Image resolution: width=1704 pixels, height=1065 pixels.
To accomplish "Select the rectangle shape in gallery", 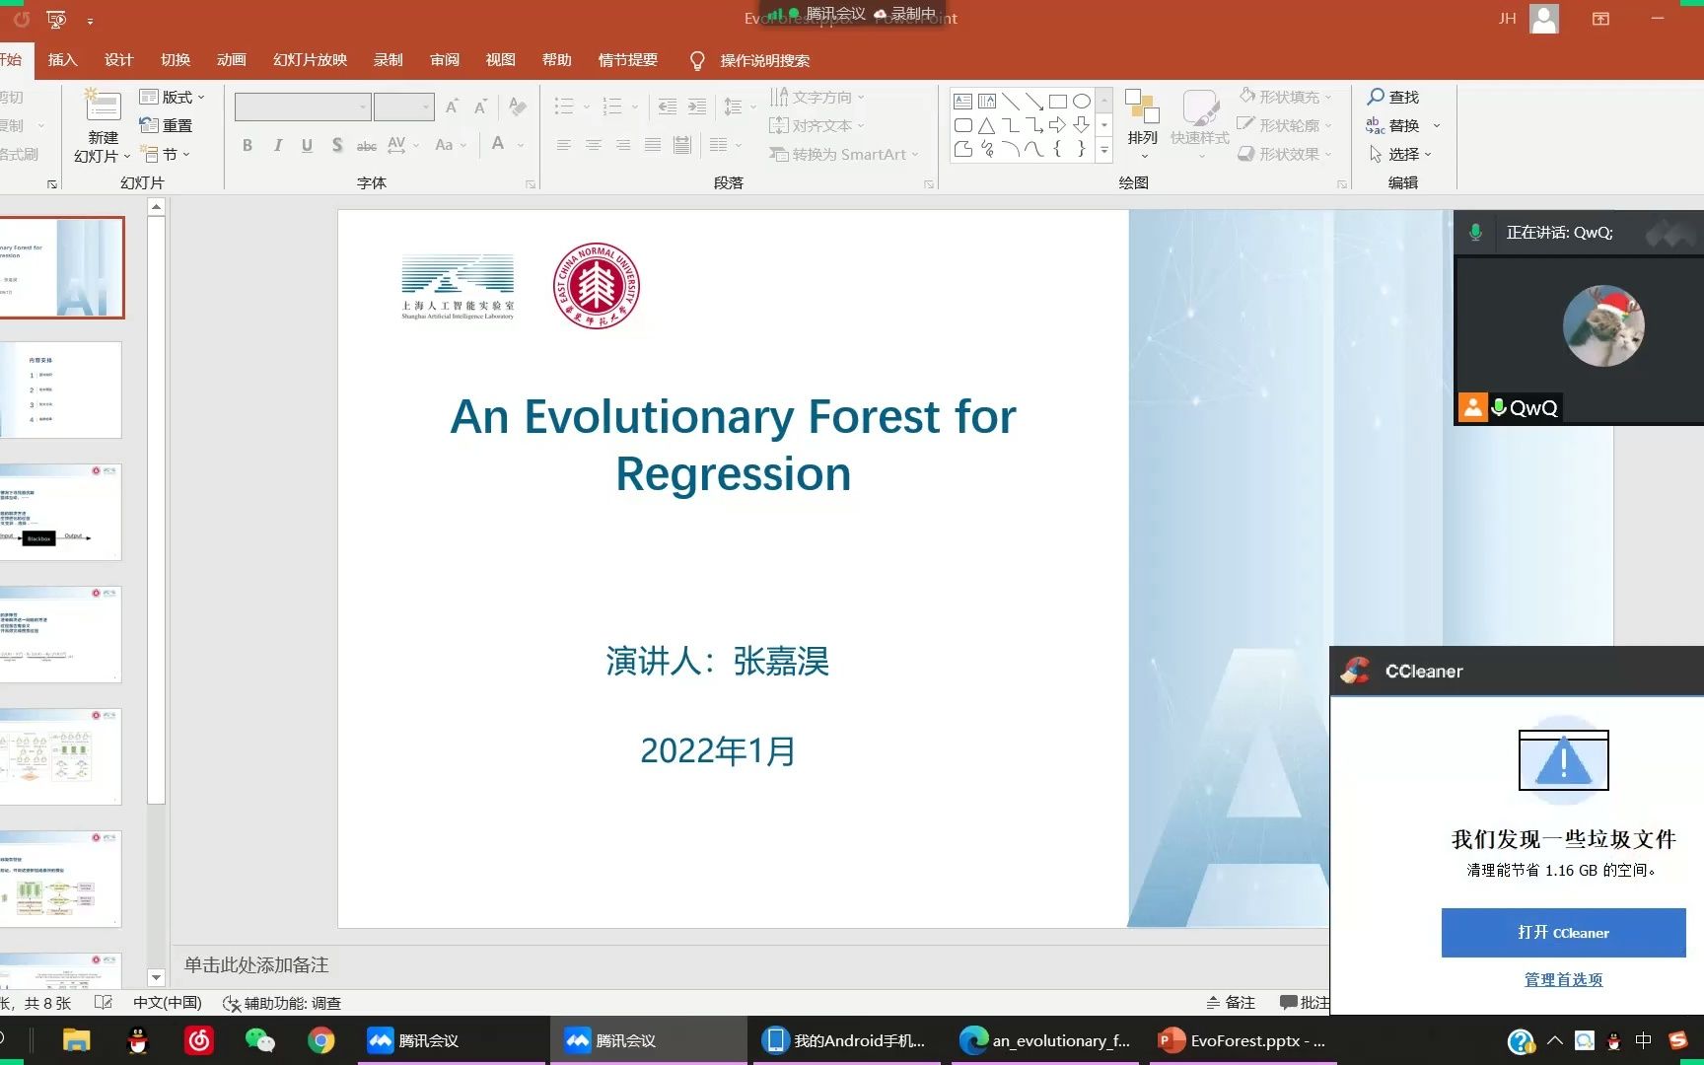I will pos(1058,101).
